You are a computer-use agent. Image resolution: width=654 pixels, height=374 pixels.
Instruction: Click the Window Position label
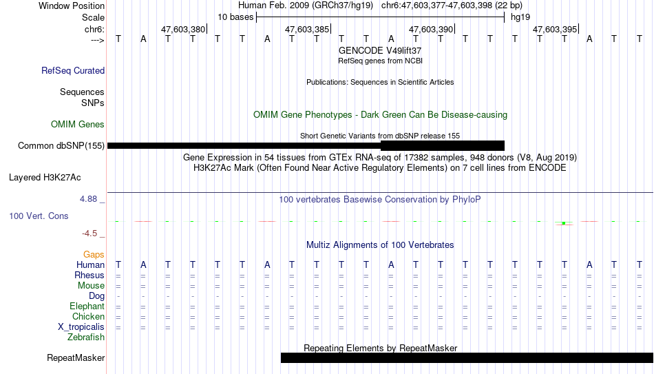[x=72, y=6]
